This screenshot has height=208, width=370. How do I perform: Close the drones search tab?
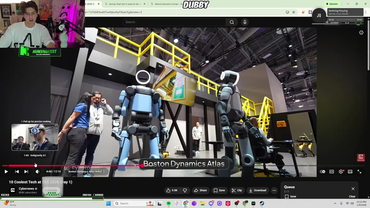(x=144, y=4)
